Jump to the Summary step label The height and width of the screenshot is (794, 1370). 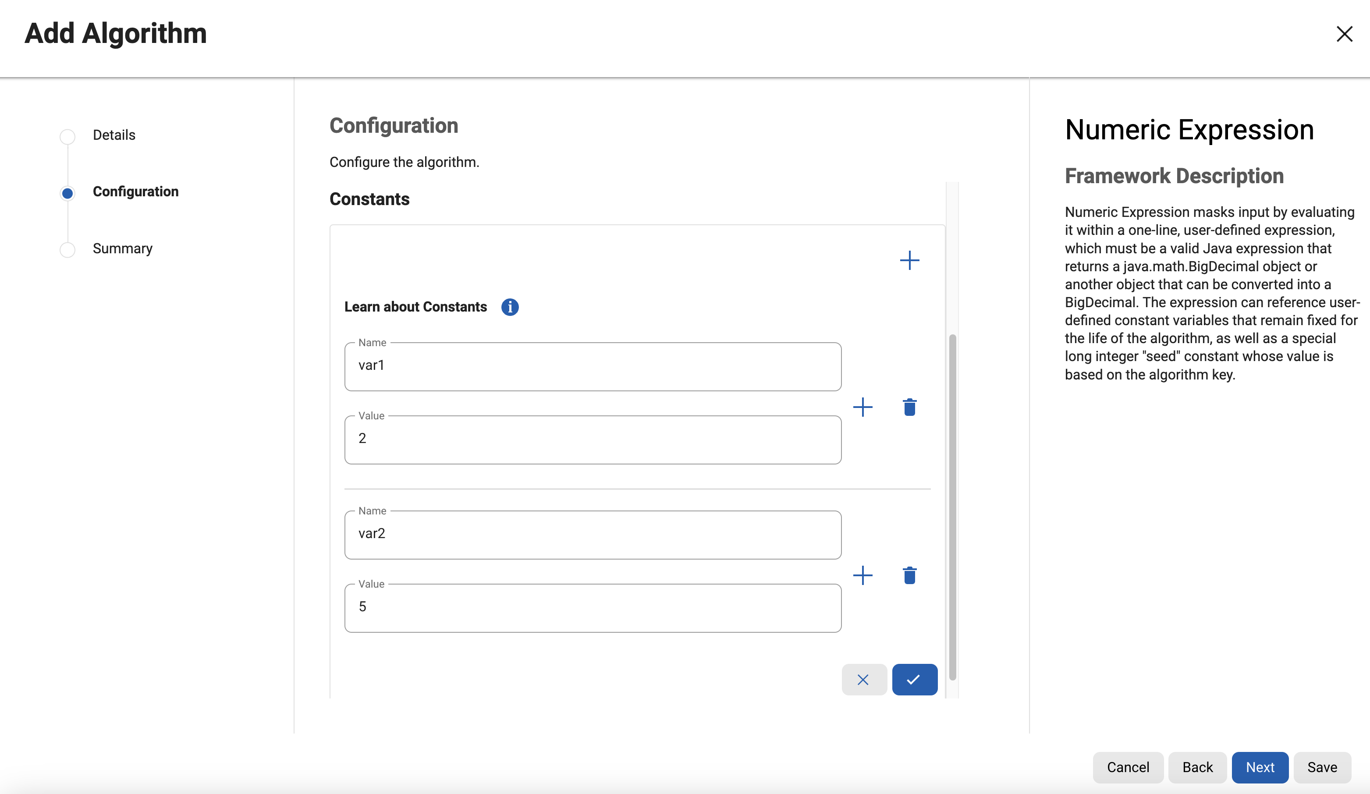point(122,248)
